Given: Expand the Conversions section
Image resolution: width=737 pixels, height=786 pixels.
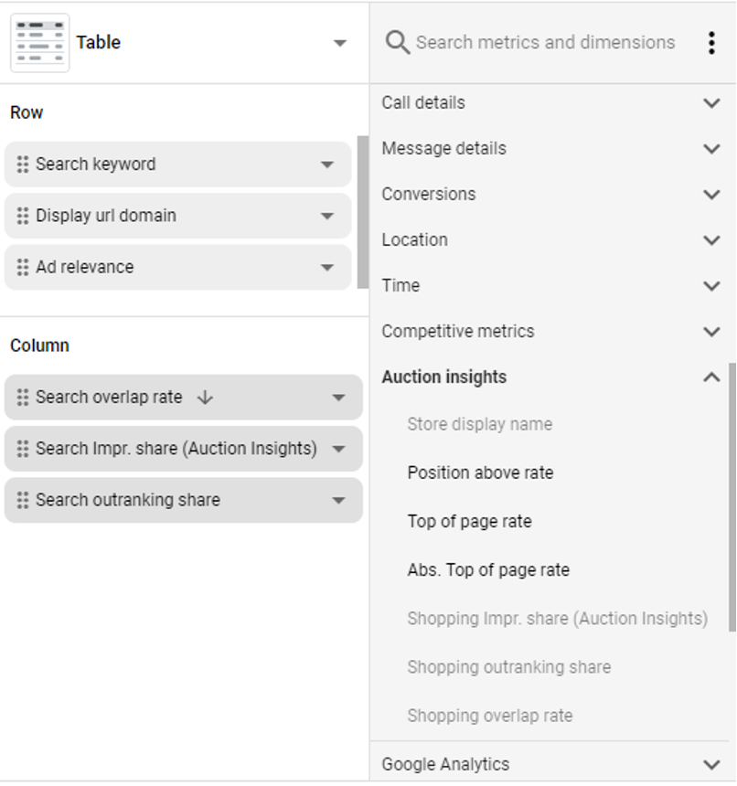Looking at the screenshot, I should [711, 194].
